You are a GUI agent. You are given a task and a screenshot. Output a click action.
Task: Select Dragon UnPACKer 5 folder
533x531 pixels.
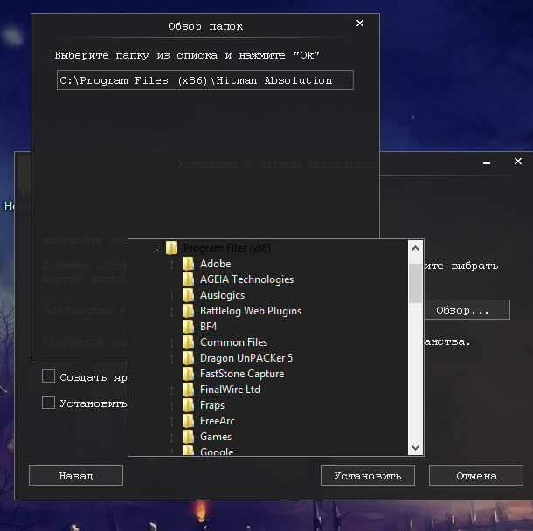click(246, 358)
